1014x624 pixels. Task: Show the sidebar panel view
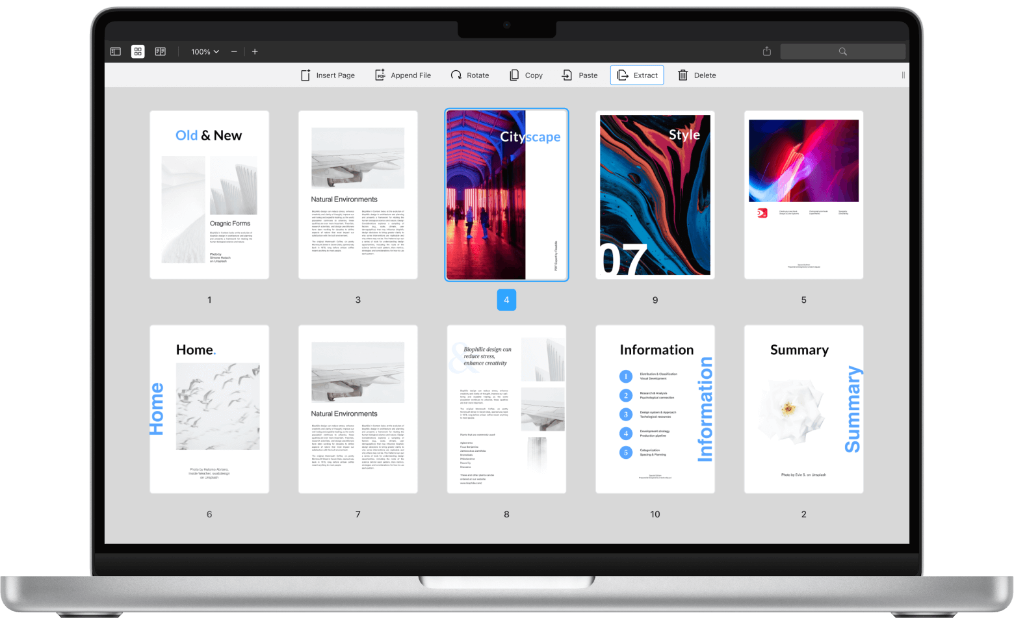tap(116, 51)
